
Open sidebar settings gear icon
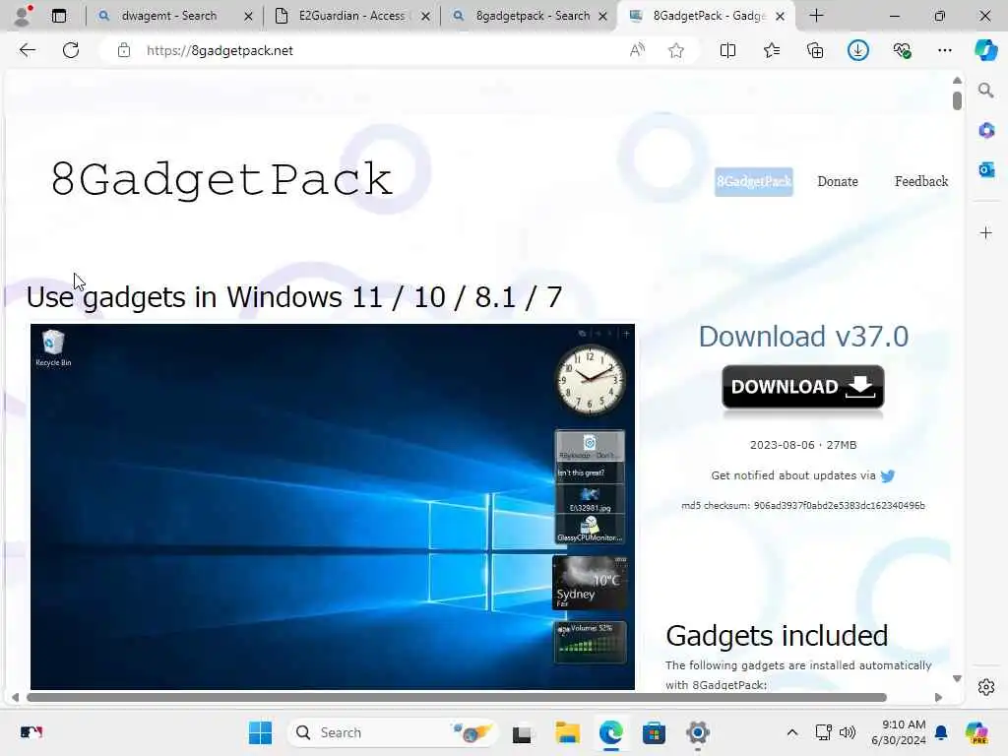click(986, 687)
